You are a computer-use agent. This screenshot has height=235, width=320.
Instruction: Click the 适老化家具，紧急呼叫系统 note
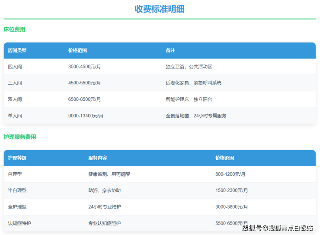pyautogui.click(x=193, y=83)
